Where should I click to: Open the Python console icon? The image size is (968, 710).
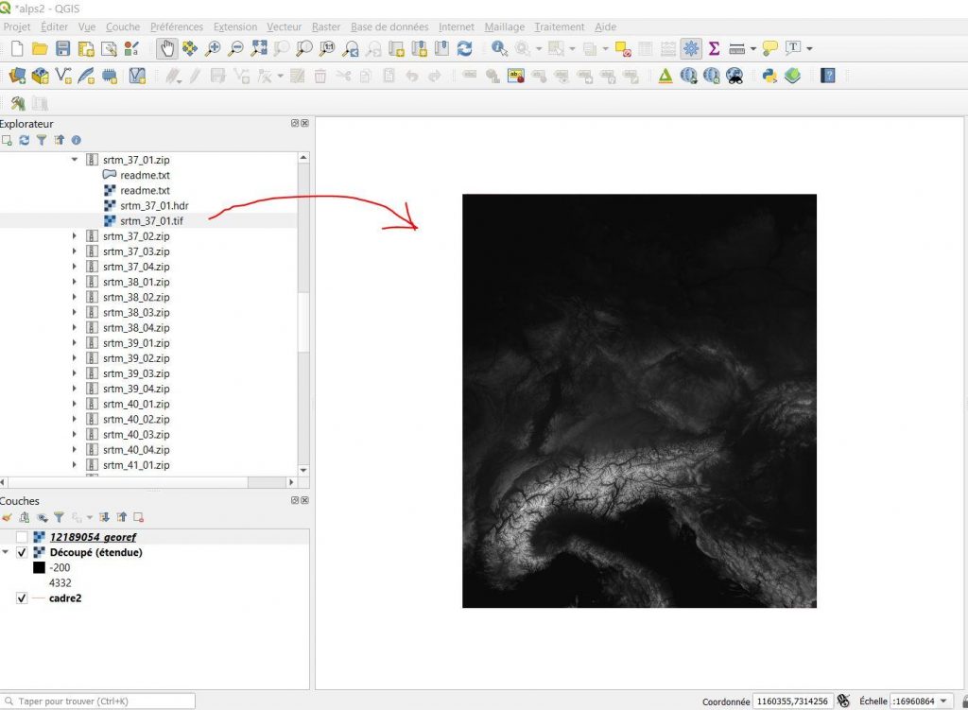coord(769,76)
